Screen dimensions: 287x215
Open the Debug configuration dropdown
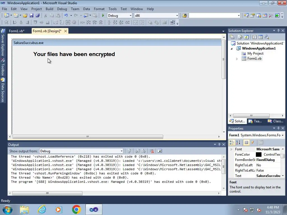pos(131,16)
